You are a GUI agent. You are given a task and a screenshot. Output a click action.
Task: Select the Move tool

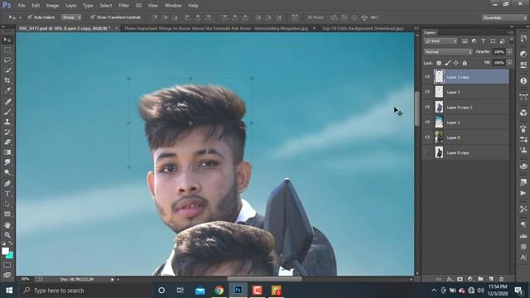(7, 40)
